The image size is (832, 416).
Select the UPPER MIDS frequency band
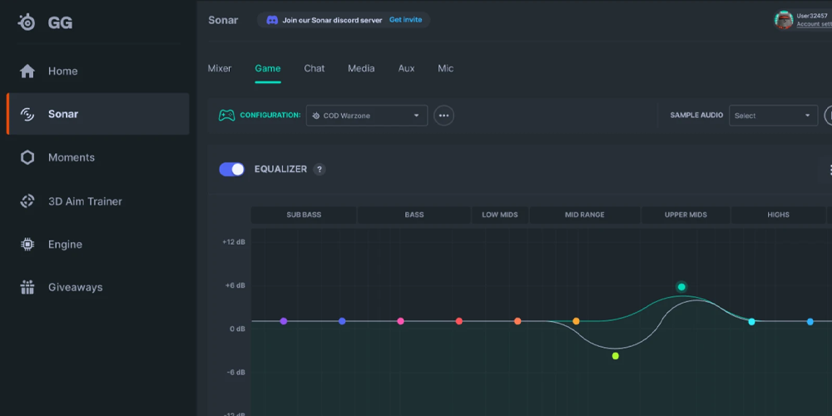click(x=686, y=215)
